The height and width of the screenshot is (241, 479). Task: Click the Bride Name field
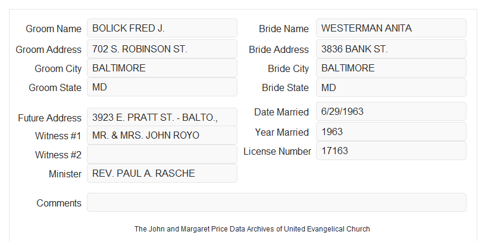coord(391,28)
